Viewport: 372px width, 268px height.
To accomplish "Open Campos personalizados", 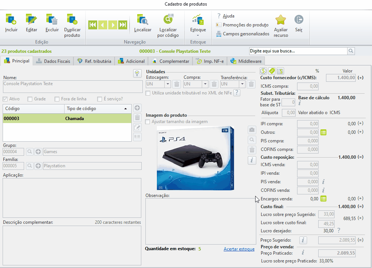I will (243, 34).
